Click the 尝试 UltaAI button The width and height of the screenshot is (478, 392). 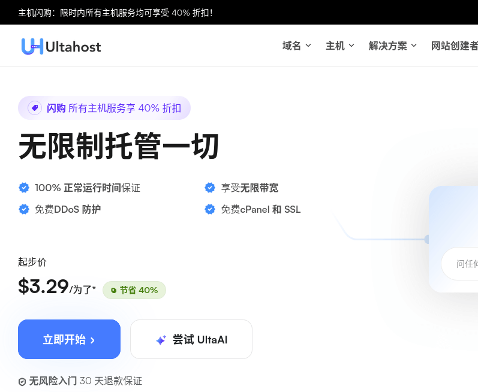(x=191, y=339)
